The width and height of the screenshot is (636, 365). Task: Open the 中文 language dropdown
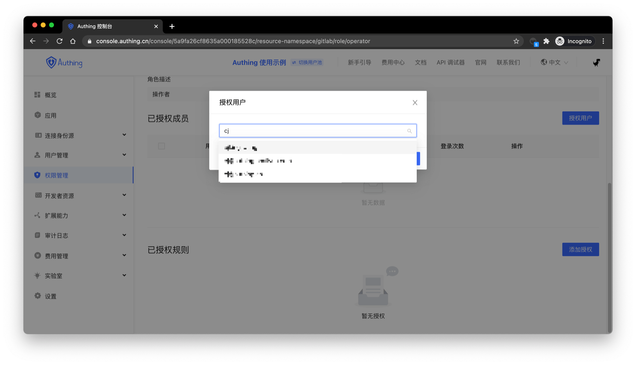[x=554, y=63]
